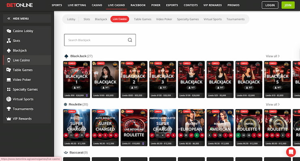The image size is (300, 161).
Task: Open Racebook in top navigation
Action: click(138, 5)
